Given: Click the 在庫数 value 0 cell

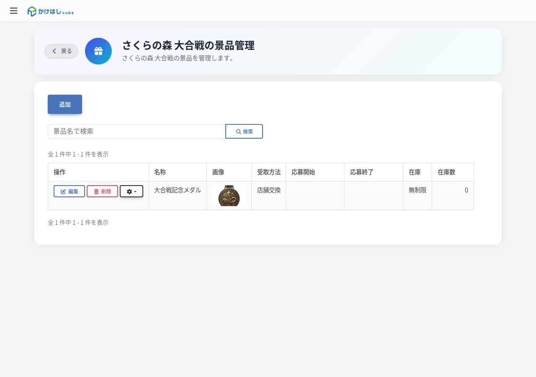Looking at the screenshot, I should [x=453, y=196].
